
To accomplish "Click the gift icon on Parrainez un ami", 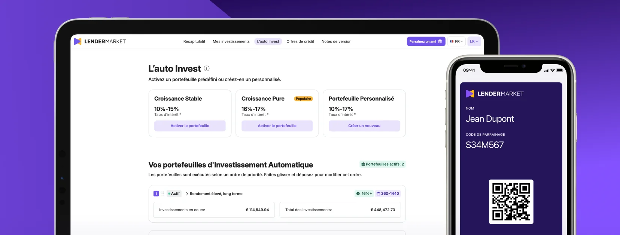I will (440, 41).
